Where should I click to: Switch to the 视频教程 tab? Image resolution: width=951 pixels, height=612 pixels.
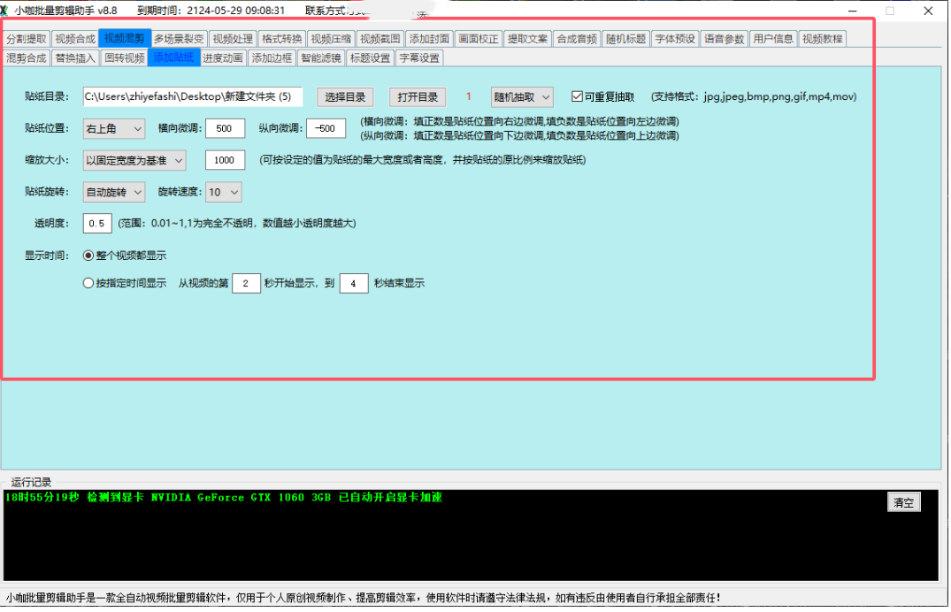822,39
